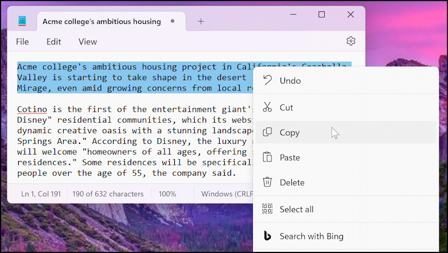Image resolution: width=448 pixels, height=253 pixels.
Task: Click the highlighted word 'Valley' in selection
Action: click(32, 77)
